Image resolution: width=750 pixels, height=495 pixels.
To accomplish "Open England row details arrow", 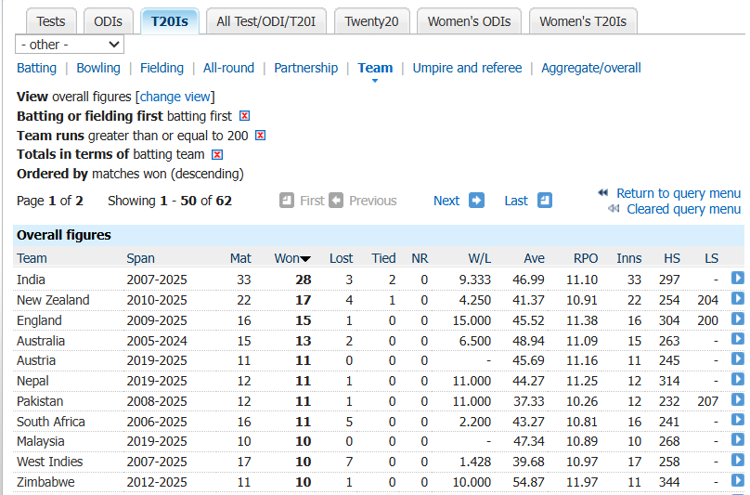I will 738,319.
